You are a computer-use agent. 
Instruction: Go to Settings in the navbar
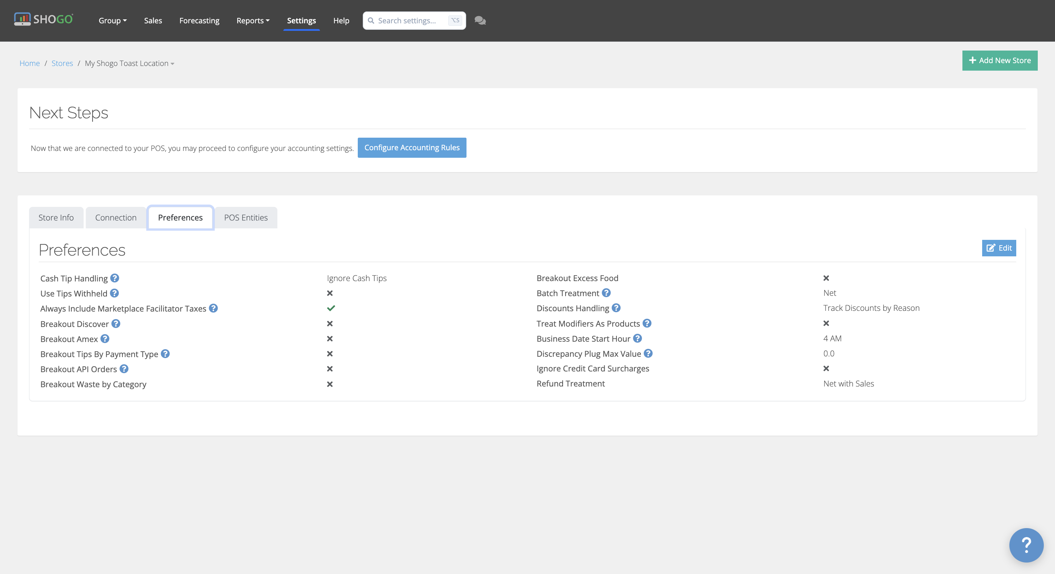click(301, 20)
